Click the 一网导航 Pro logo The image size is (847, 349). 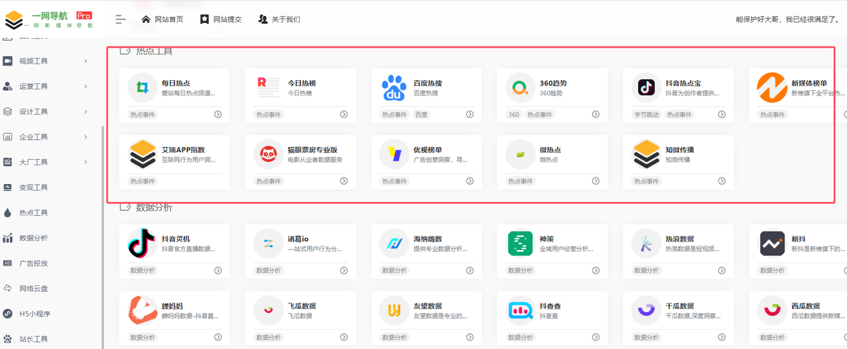48,19
